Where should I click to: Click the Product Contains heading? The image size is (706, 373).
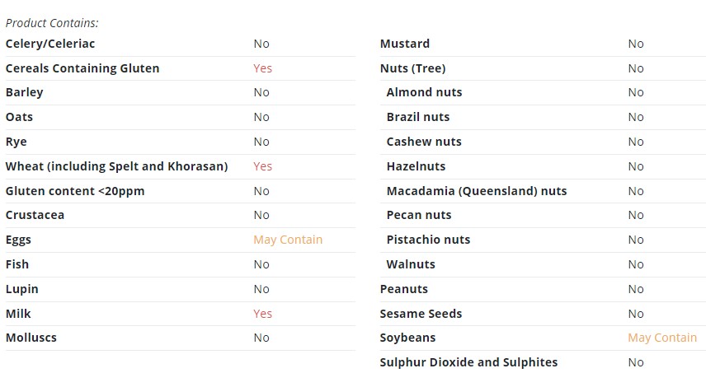[x=52, y=23]
